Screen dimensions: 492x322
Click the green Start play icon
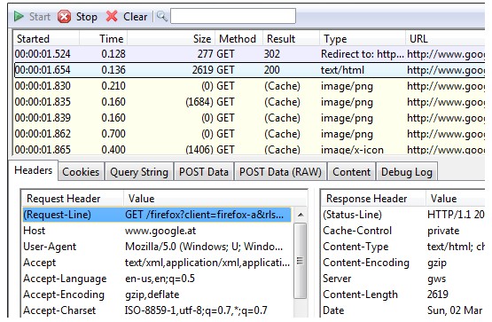click(19, 16)
